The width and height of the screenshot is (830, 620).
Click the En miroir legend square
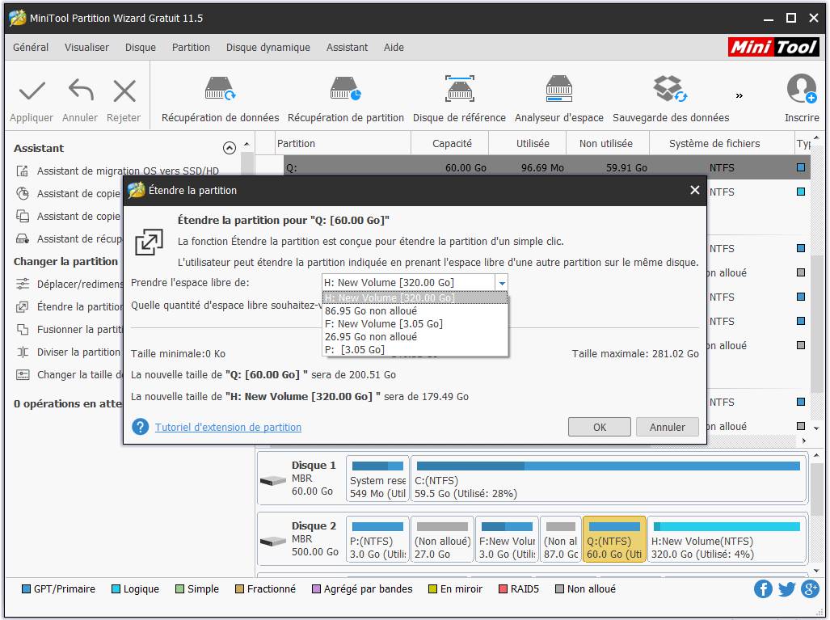click(x=432, y=588)
